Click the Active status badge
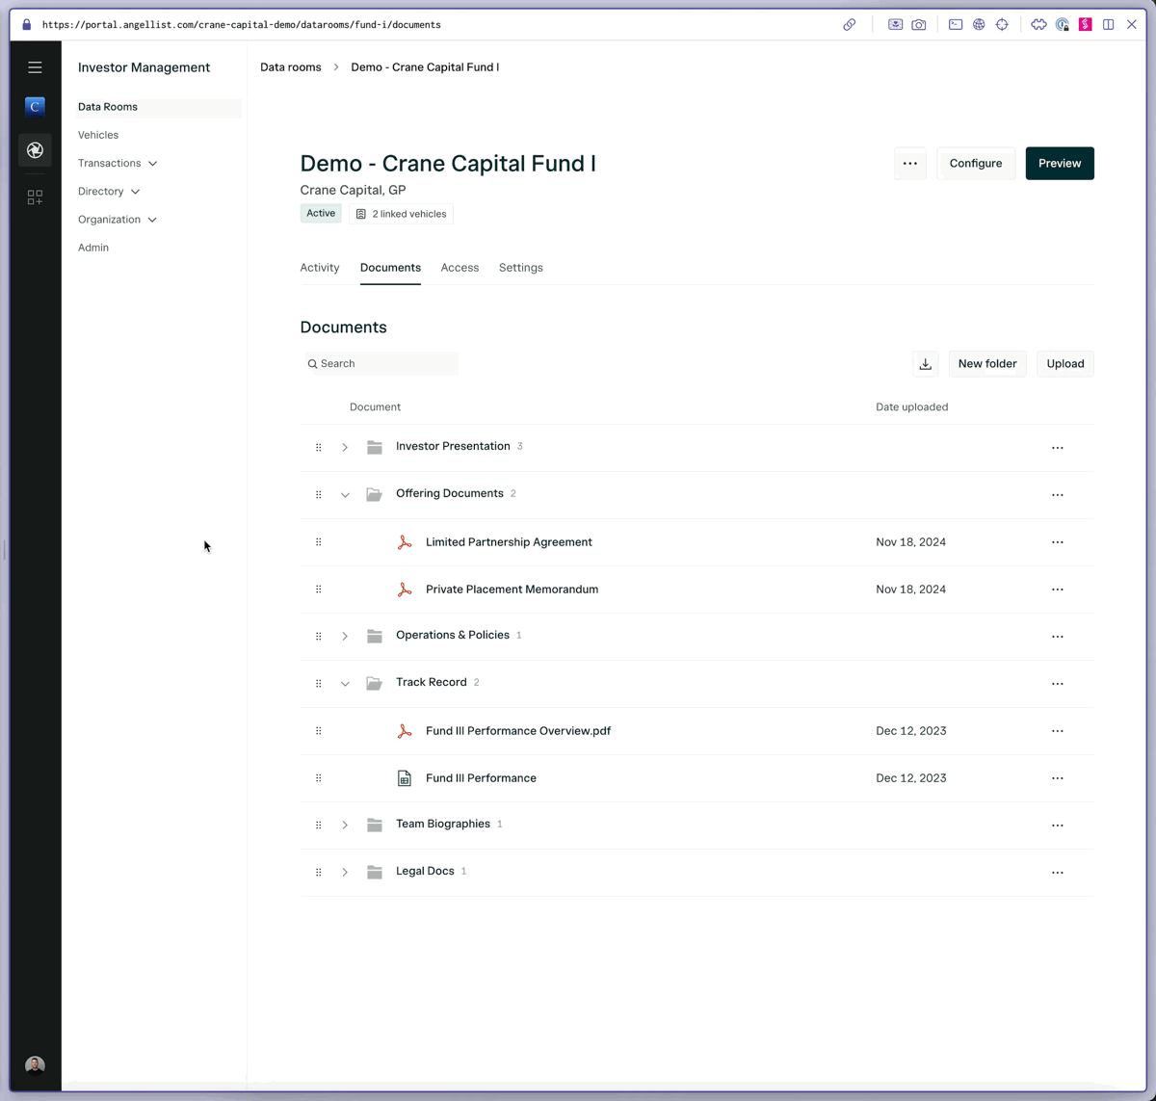The height and width of the screenshot is (1101, 1156). 321,214
